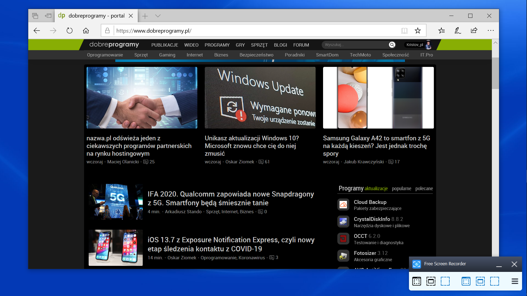Toggle the favorite star in address bar

[x=417, y=31]
